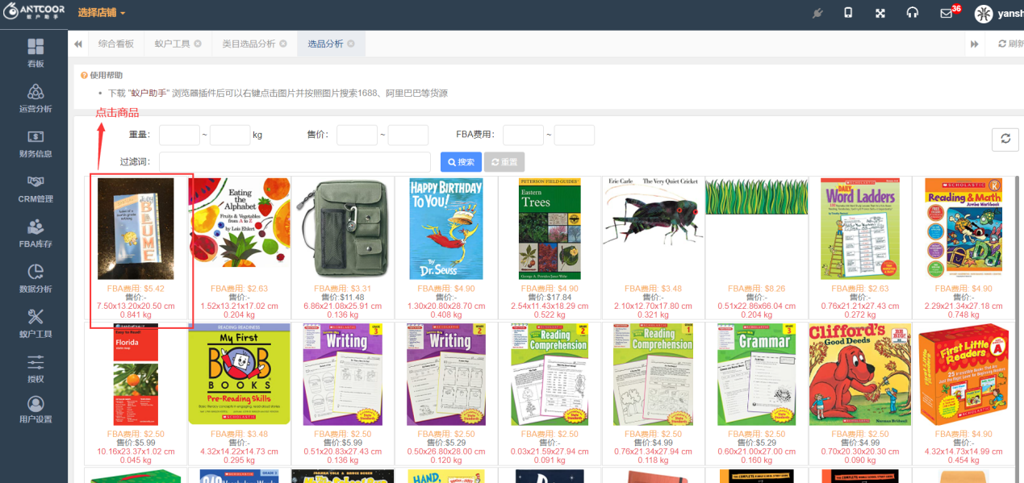Click the headset support icon

tap(913, 13)
